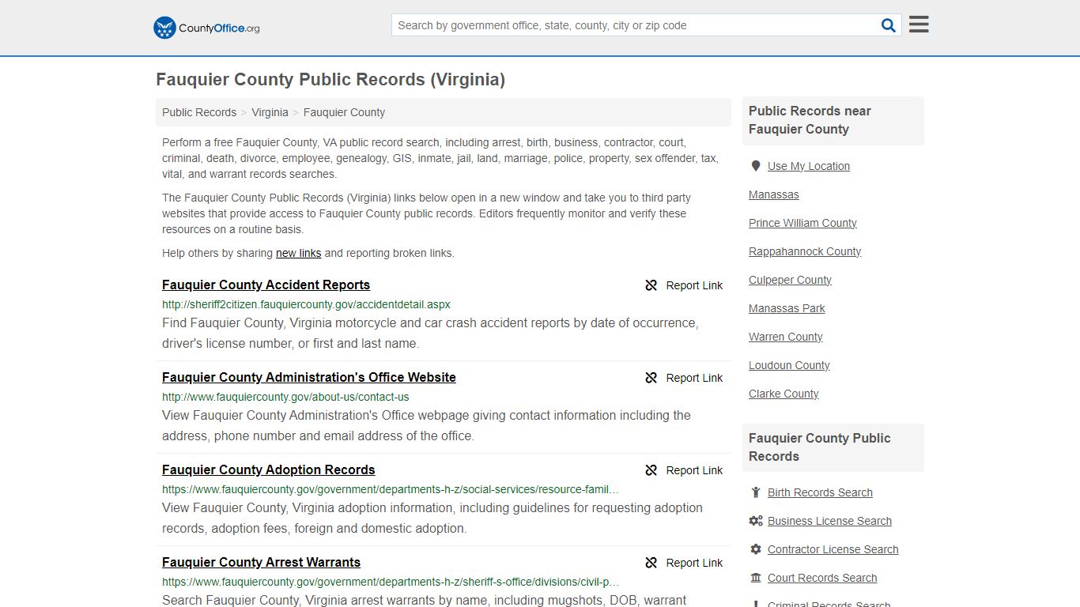Go to Prince William County records
This screenshot has width=1080, height=607.
[x=802, y=223]
